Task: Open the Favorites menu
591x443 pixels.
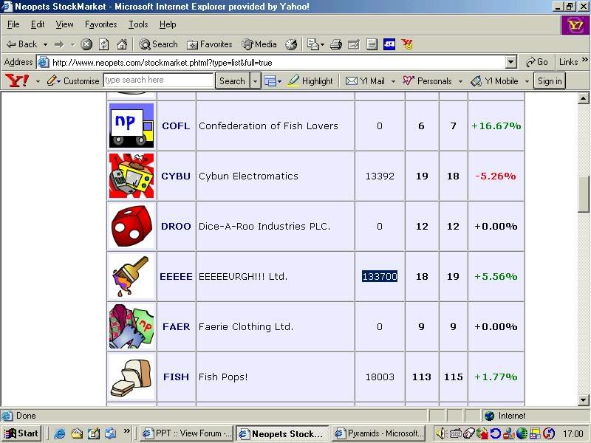Action: tap(101, 24)
